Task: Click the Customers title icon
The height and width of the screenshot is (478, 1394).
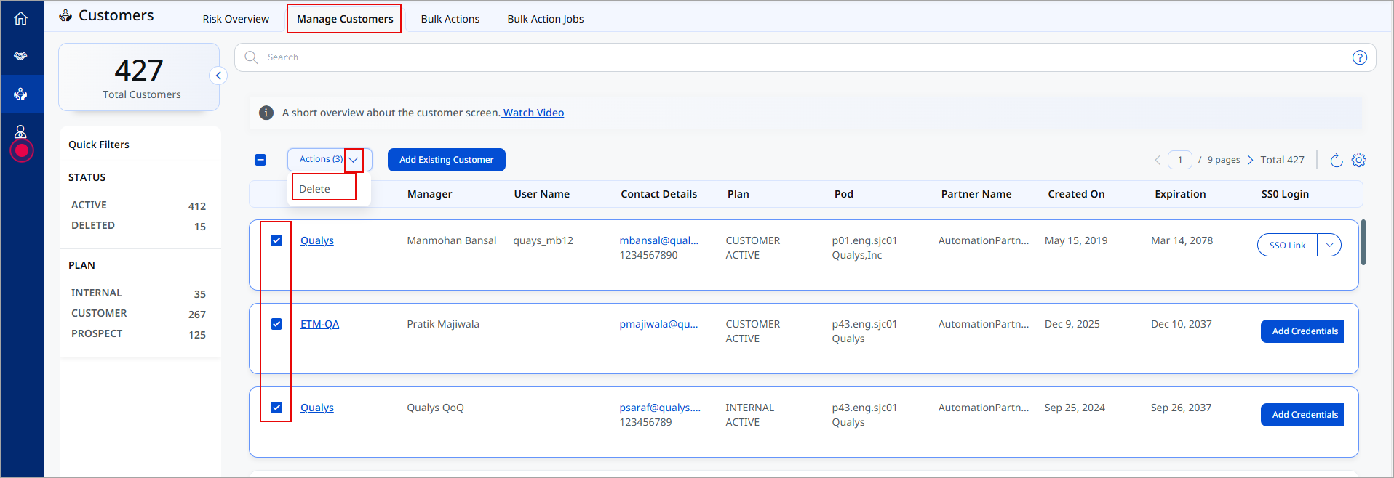Action: pos(65,15)
